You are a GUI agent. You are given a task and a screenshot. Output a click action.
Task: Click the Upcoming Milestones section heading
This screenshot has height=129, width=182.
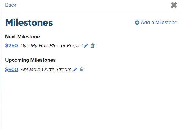click(x=30, y=60)
